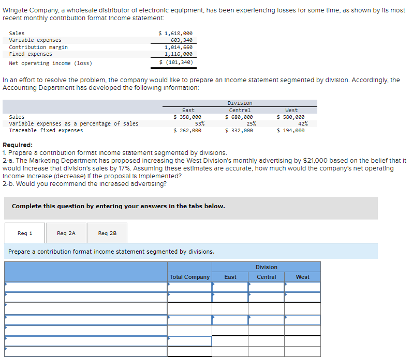
Task: Click the bold Division header in answer table
Action: [267, 267]
